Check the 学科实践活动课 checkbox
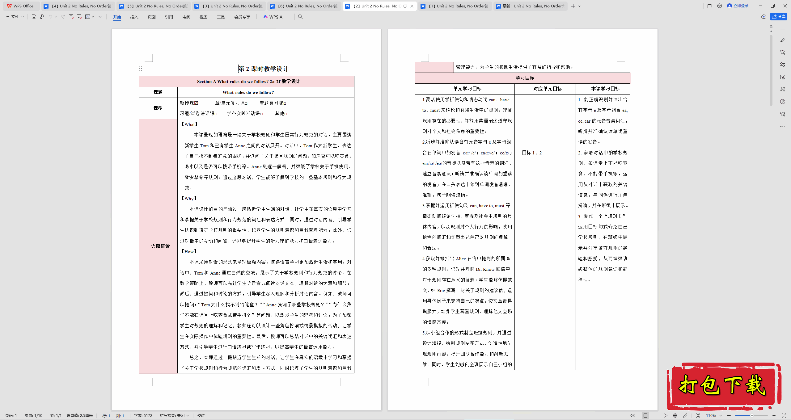This screenshot has width=791, height=420. click(x=262, y=114)
